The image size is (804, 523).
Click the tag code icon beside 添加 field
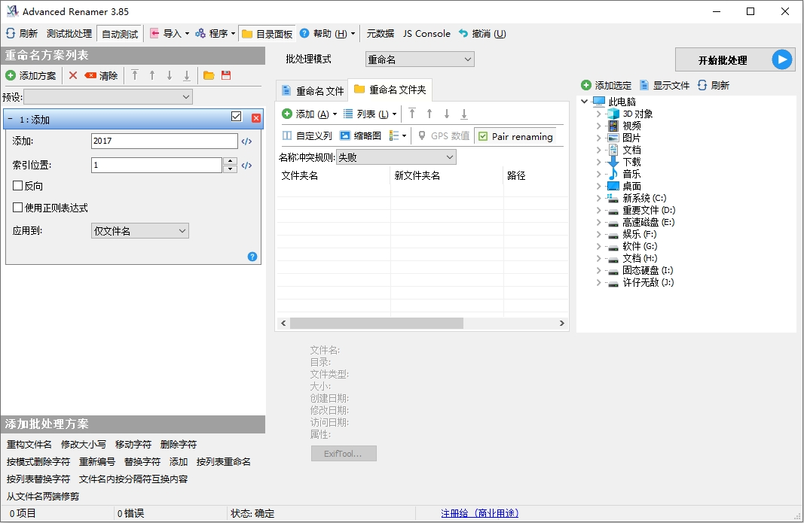[x=246, y=141]
